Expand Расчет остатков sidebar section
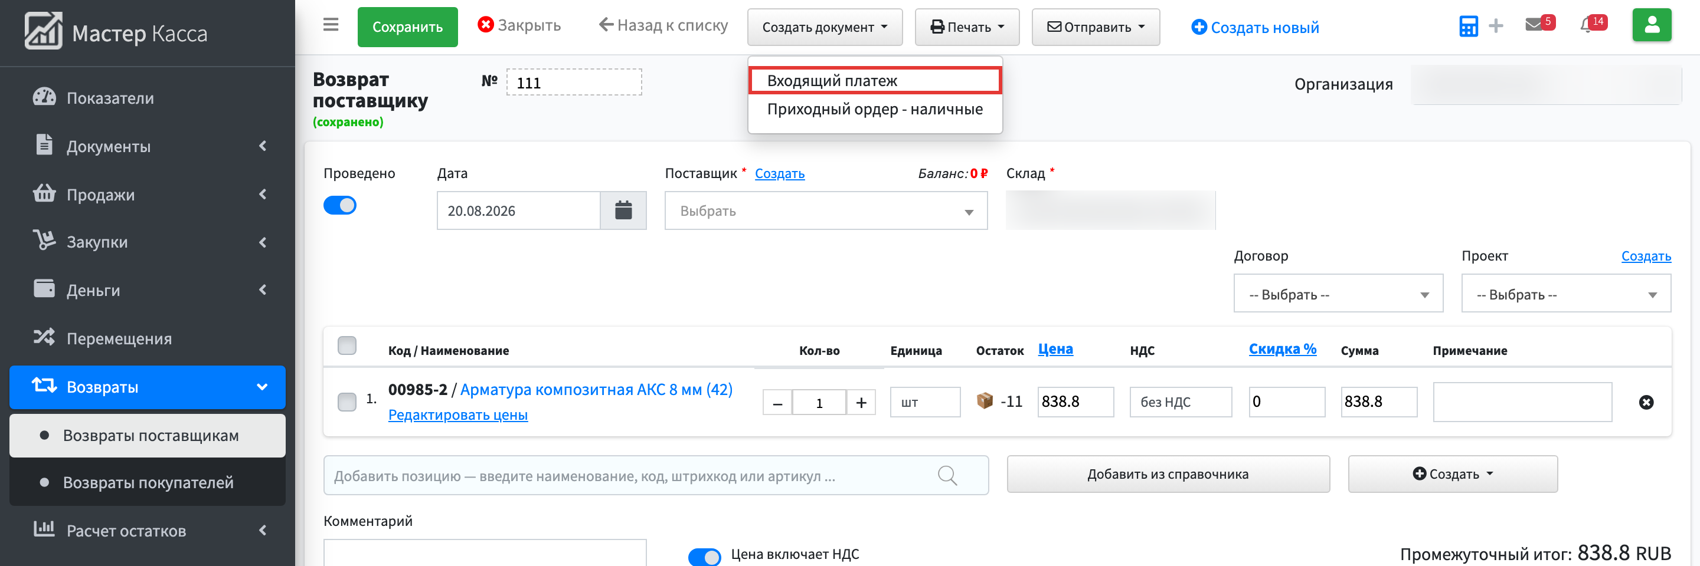The image size is (1700, 566). coord(148,531)
